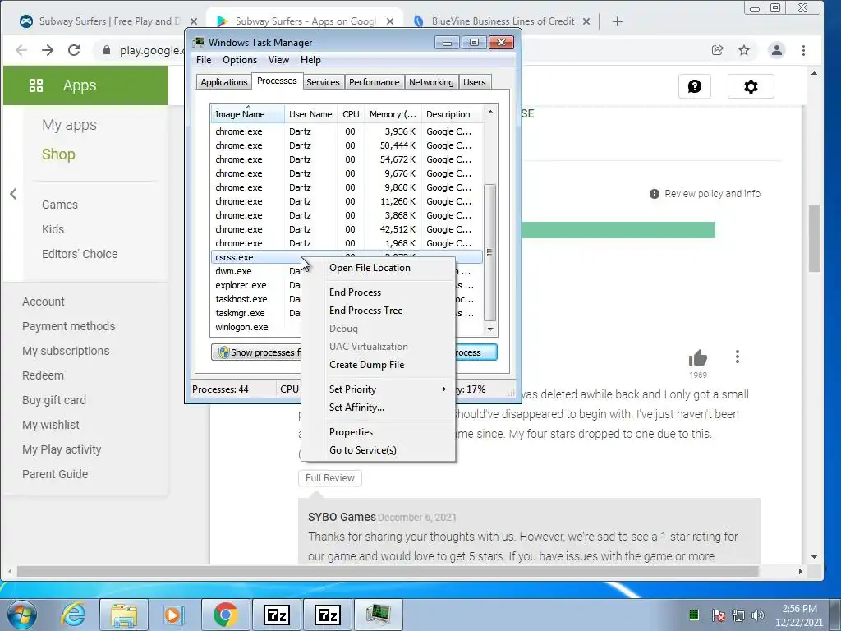Choose Go to Service(s)
Screen dimensions: 841x631
point(378,450)
